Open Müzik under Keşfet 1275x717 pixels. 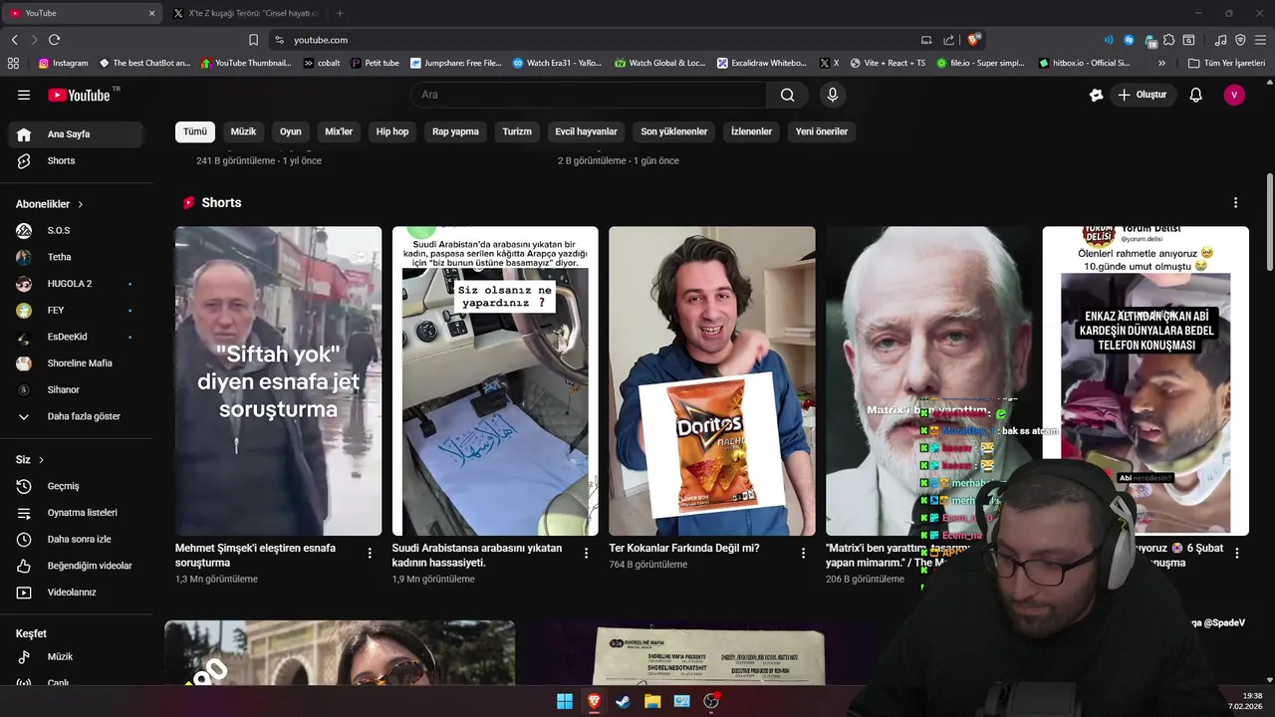pos(76,657)
